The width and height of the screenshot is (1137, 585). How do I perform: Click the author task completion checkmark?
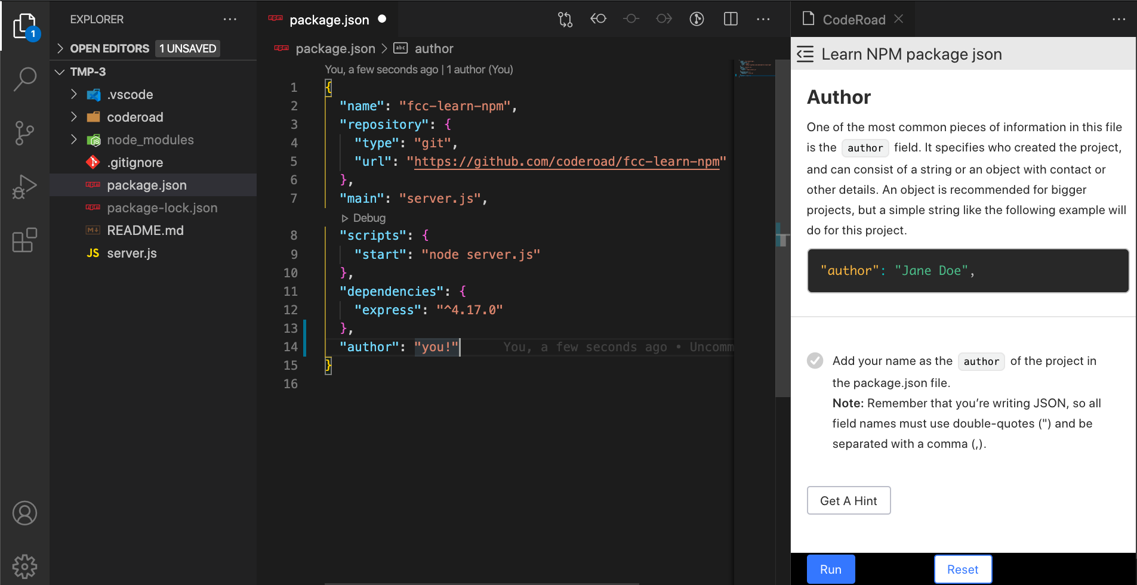(815, 361)
